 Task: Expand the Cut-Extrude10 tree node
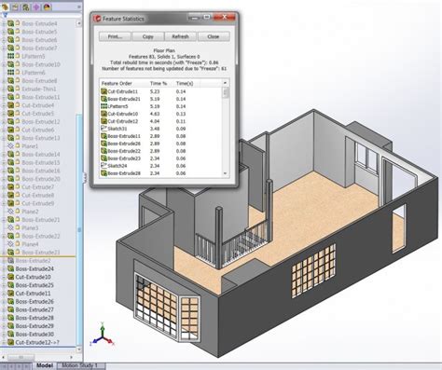[x=4, y=277]
